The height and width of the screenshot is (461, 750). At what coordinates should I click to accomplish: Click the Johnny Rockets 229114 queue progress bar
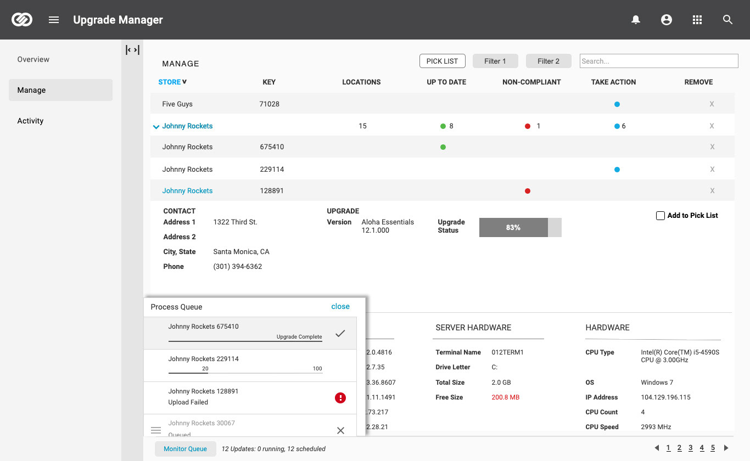245,373
